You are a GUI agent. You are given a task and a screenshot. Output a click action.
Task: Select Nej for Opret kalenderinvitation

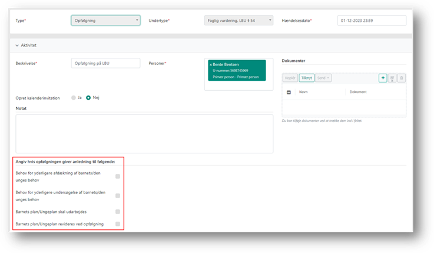coord(88,98)
